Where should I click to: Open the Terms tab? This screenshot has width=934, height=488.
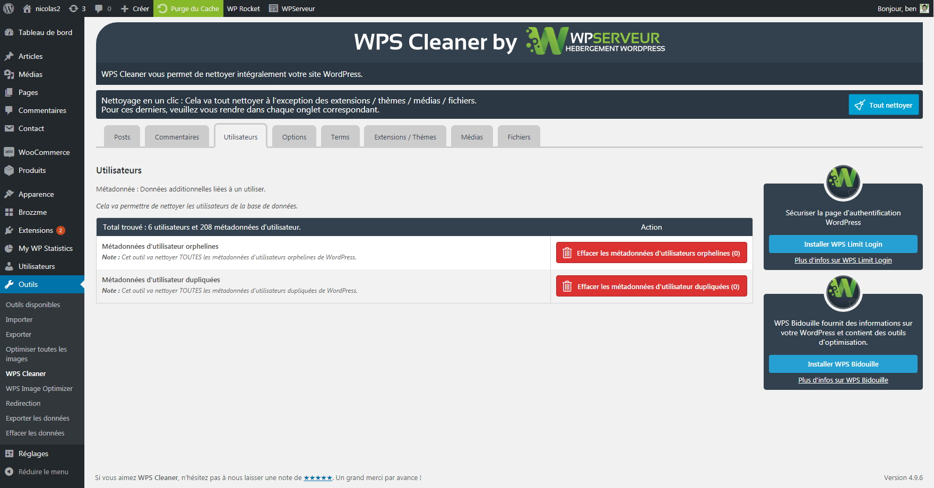(340, 137)
